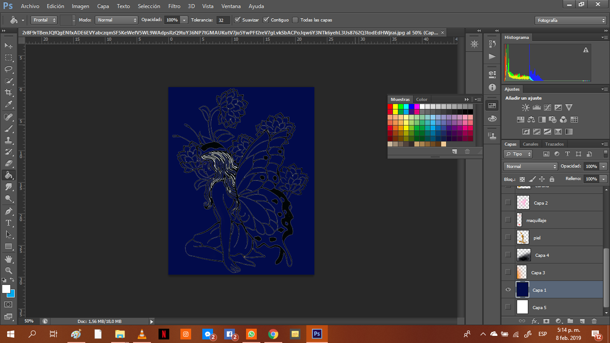Open the layer blend mode Normal dropdown
This screenshot has width=610, height=343.
click(x=531, y=167)
